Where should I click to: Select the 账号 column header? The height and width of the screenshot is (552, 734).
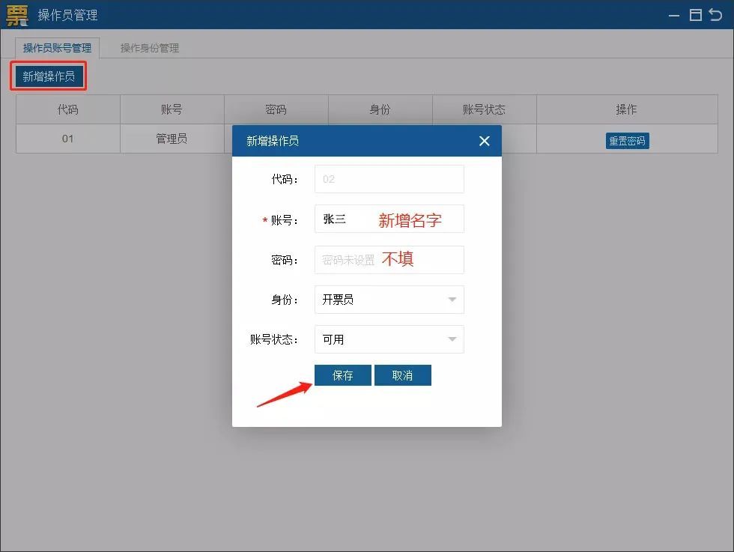coord(172,109)
